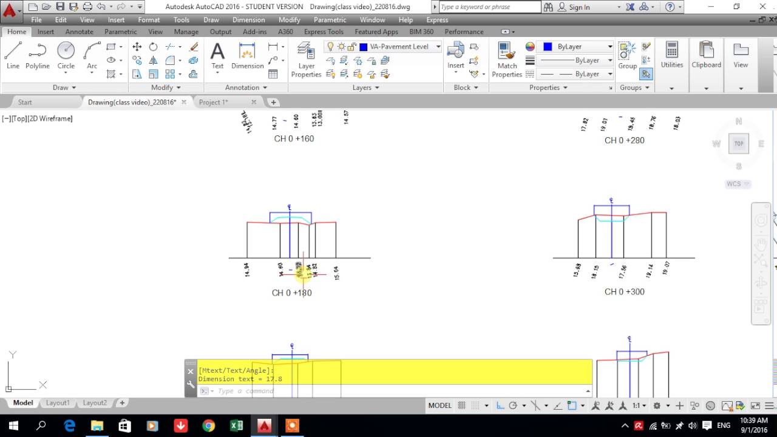Screen dimensions: 777x437
Task: Click the blue ByLayer object color swatch
Action: [548, 47]
